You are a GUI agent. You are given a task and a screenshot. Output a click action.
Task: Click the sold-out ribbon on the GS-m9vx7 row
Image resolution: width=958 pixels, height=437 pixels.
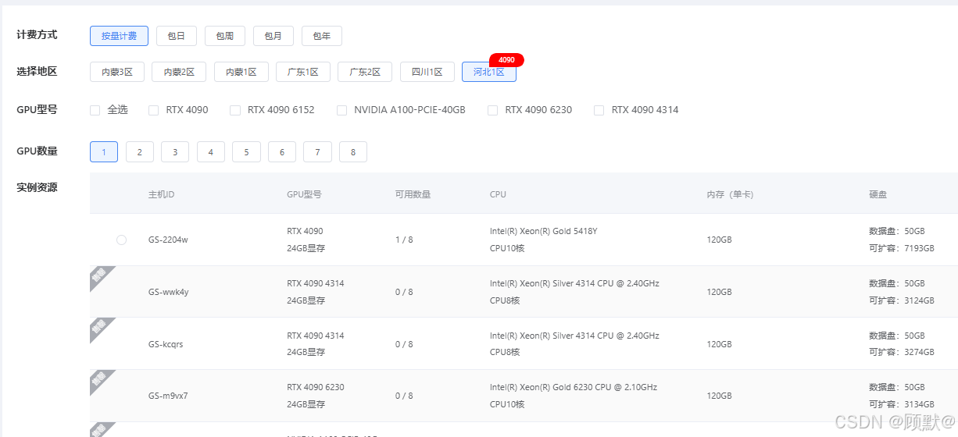pyautogui.click(x=100, y=380)
